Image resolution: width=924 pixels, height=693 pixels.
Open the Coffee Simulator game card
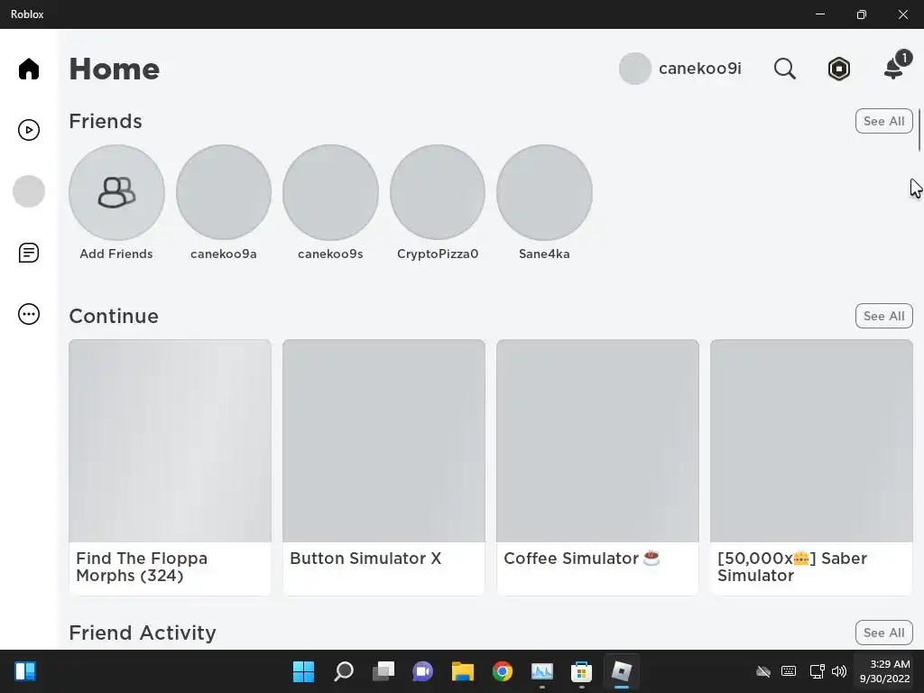tap(597, 467)
